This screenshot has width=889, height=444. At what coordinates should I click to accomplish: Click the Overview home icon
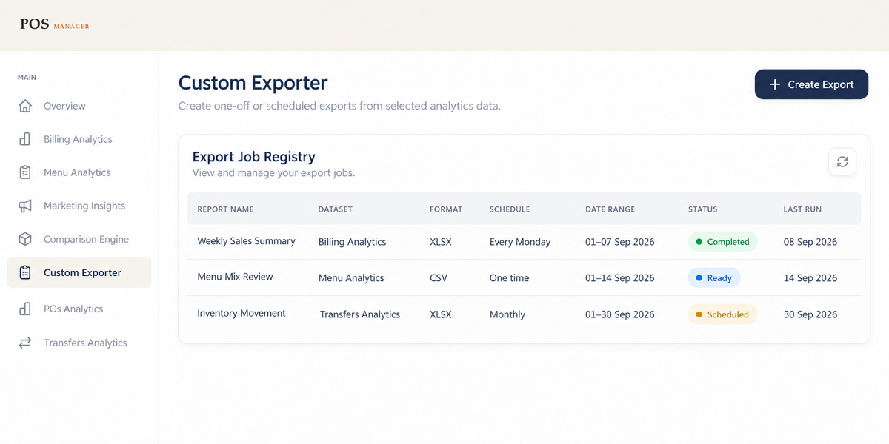tap(25, 106)
